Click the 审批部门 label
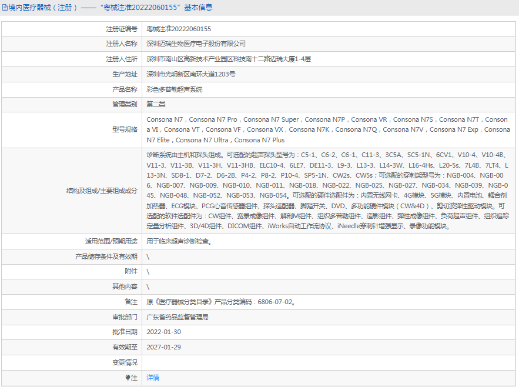This screenshot has height=390, width=519. click(125, 317)
